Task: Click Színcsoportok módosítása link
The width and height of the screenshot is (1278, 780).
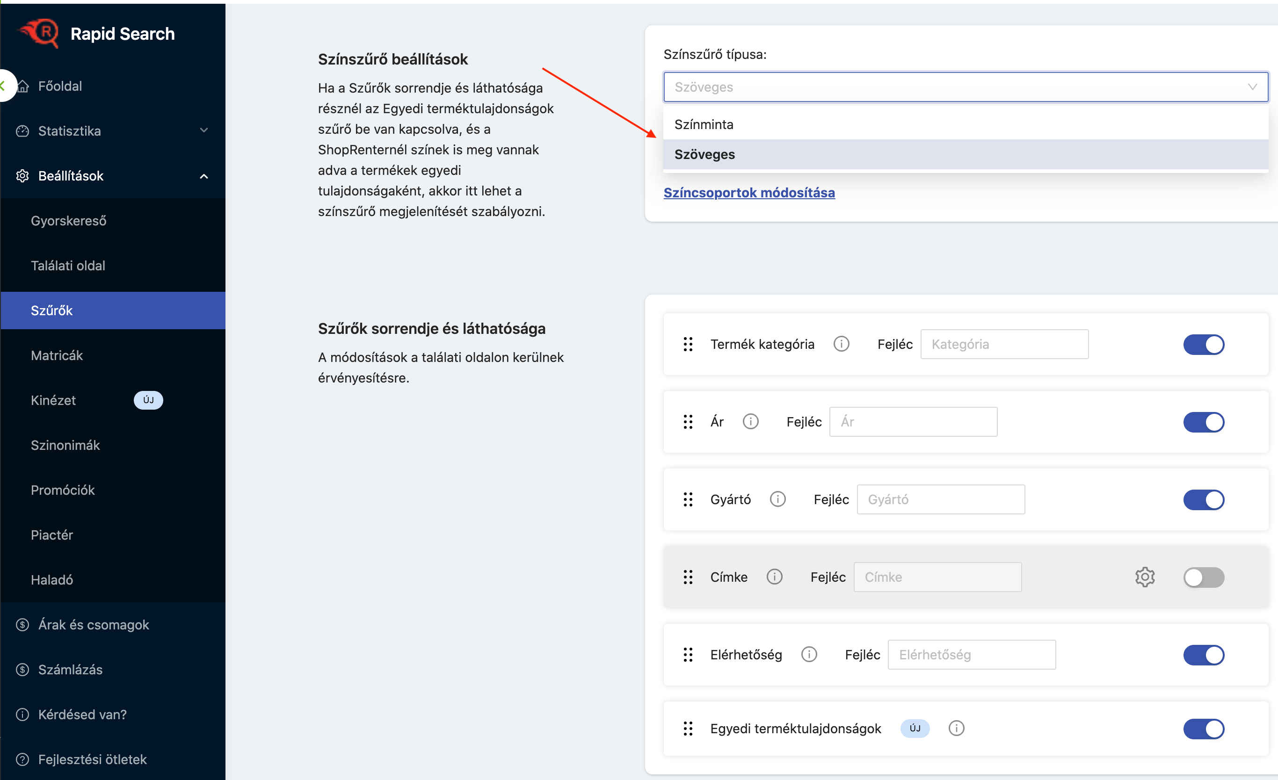Action: [749, 192]
